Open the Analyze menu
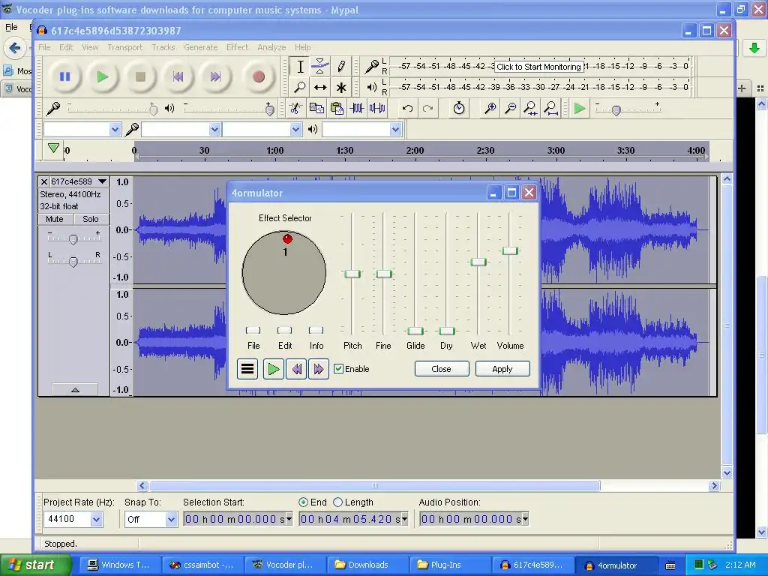This screenshot has height=576, width=768. click(271, 47)
